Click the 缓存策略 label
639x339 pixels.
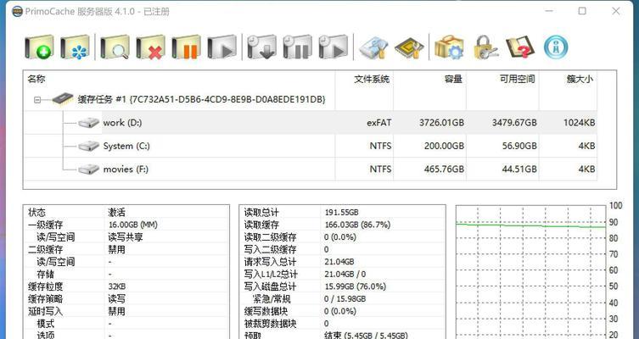click(45, 299)
